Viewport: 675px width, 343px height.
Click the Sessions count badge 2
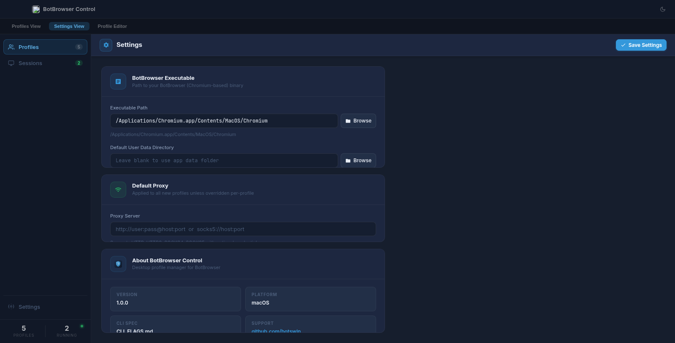[x=79, y=63]
